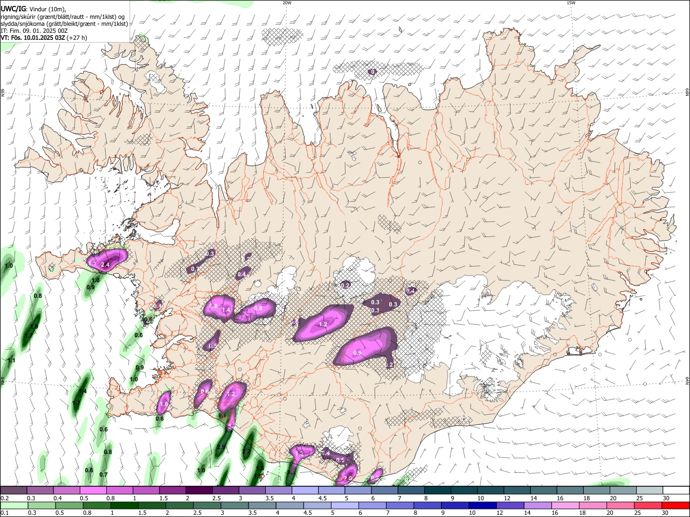Click the 1.6 snowfall value on Reykjanes

coord(164,403)
